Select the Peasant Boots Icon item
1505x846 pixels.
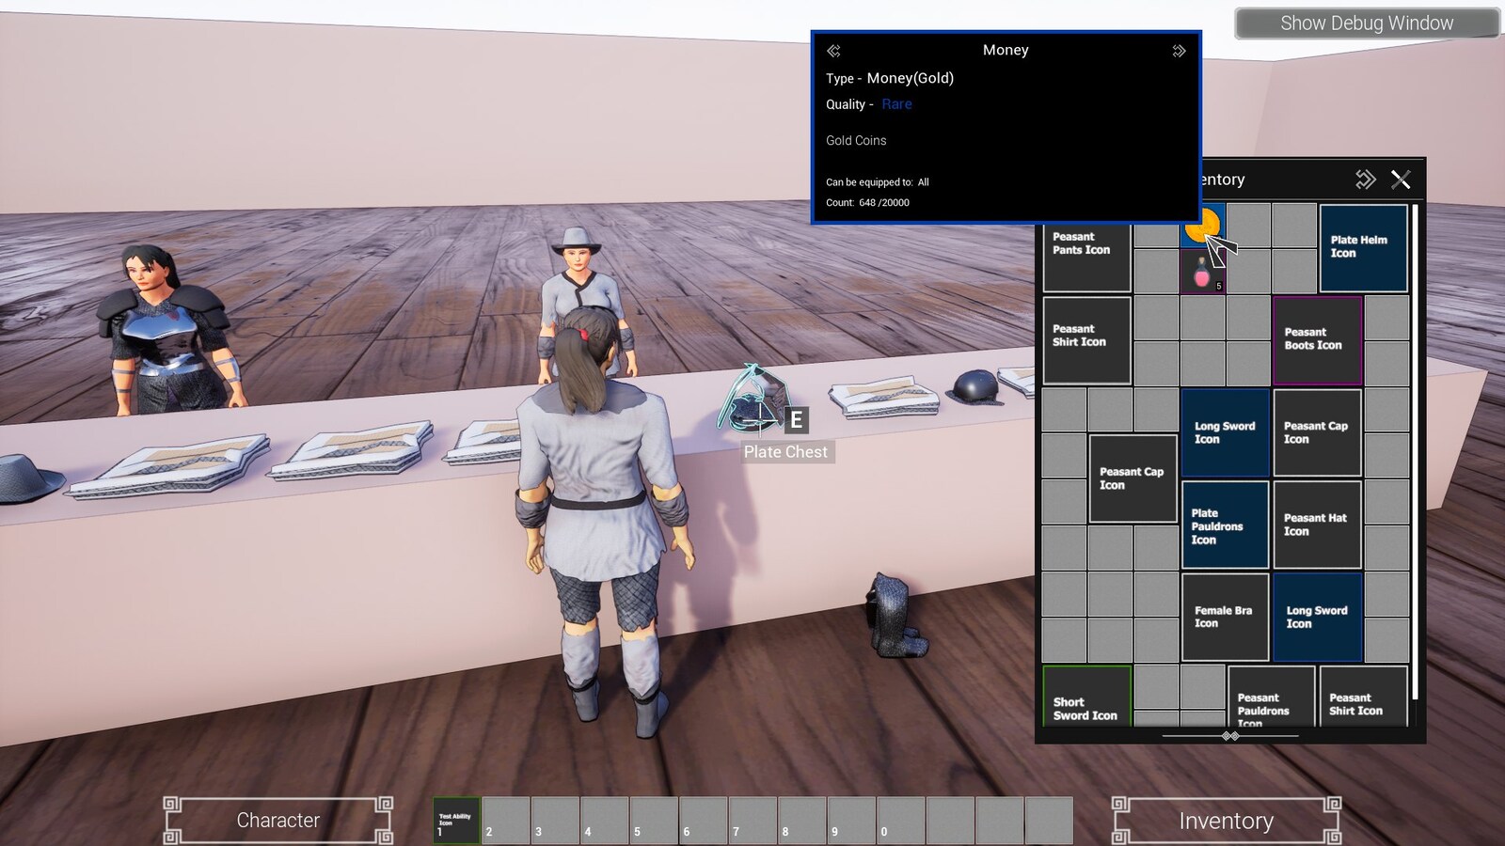pos(1316,339)
